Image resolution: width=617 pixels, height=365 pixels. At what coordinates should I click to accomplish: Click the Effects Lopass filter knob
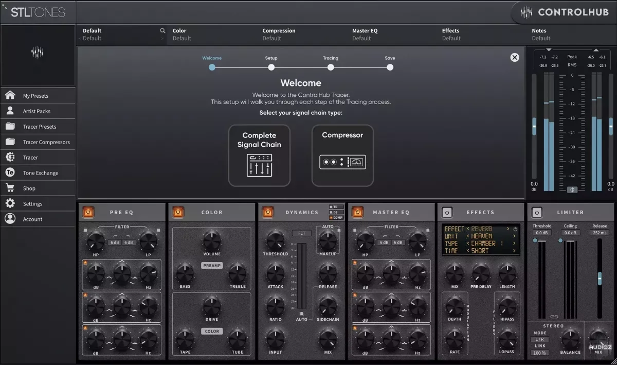(x=507, y=339)
